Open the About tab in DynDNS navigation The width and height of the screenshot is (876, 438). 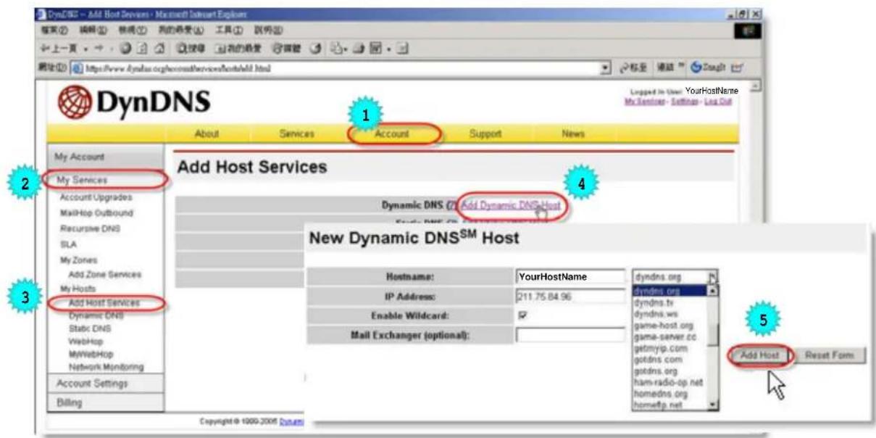[x=207, y=134]
